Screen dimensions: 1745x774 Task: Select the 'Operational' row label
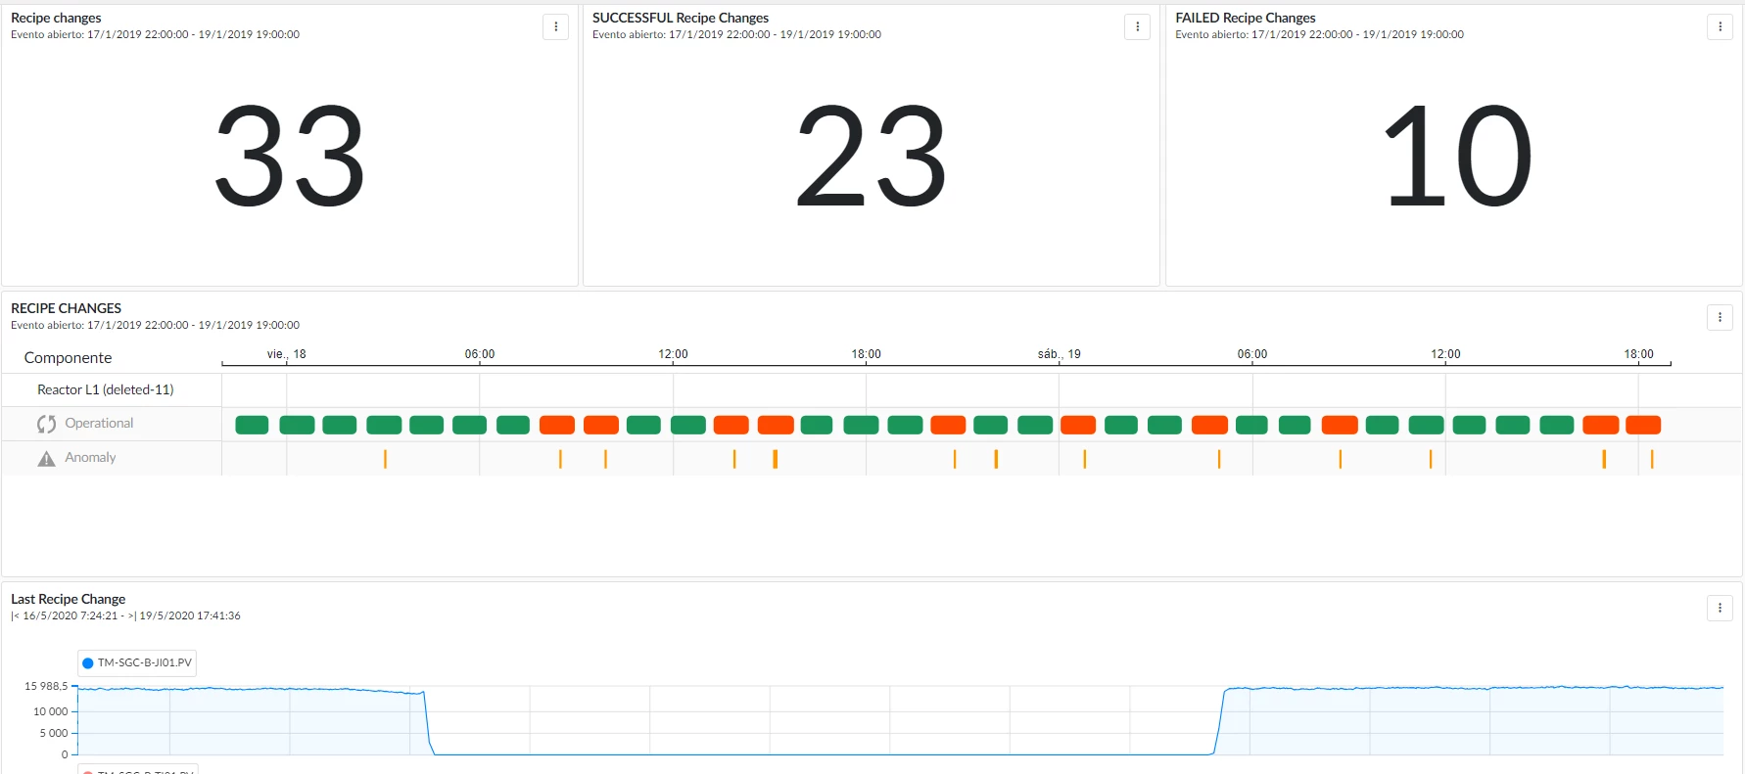coord(99,424)
